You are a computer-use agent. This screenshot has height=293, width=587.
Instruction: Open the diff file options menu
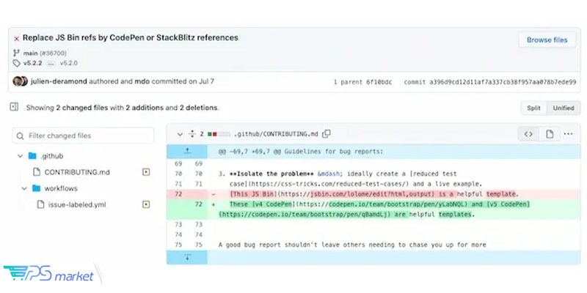tap(568, 134)
